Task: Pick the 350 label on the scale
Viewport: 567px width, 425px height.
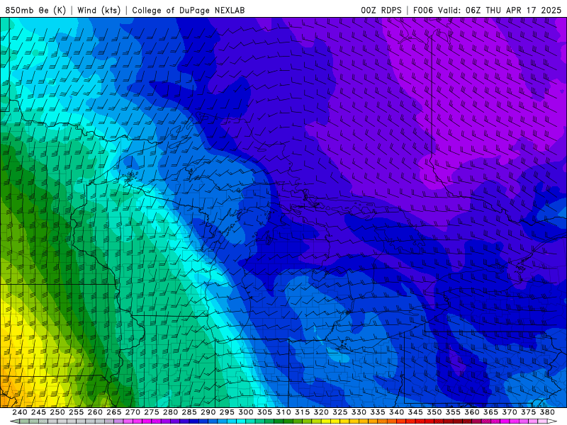Action: pos(434,412)
